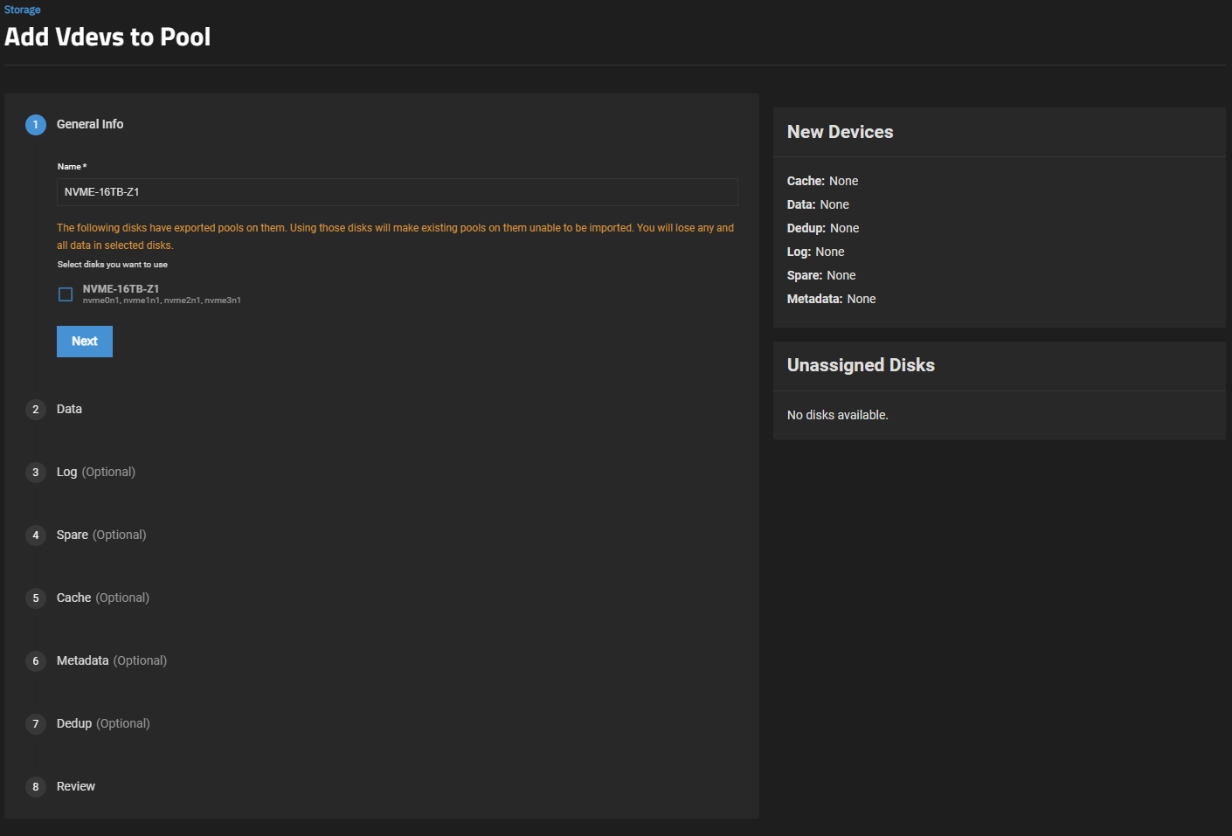Click the "Select disks you want to use" label
1232x836 pixels.
point(113,265)
